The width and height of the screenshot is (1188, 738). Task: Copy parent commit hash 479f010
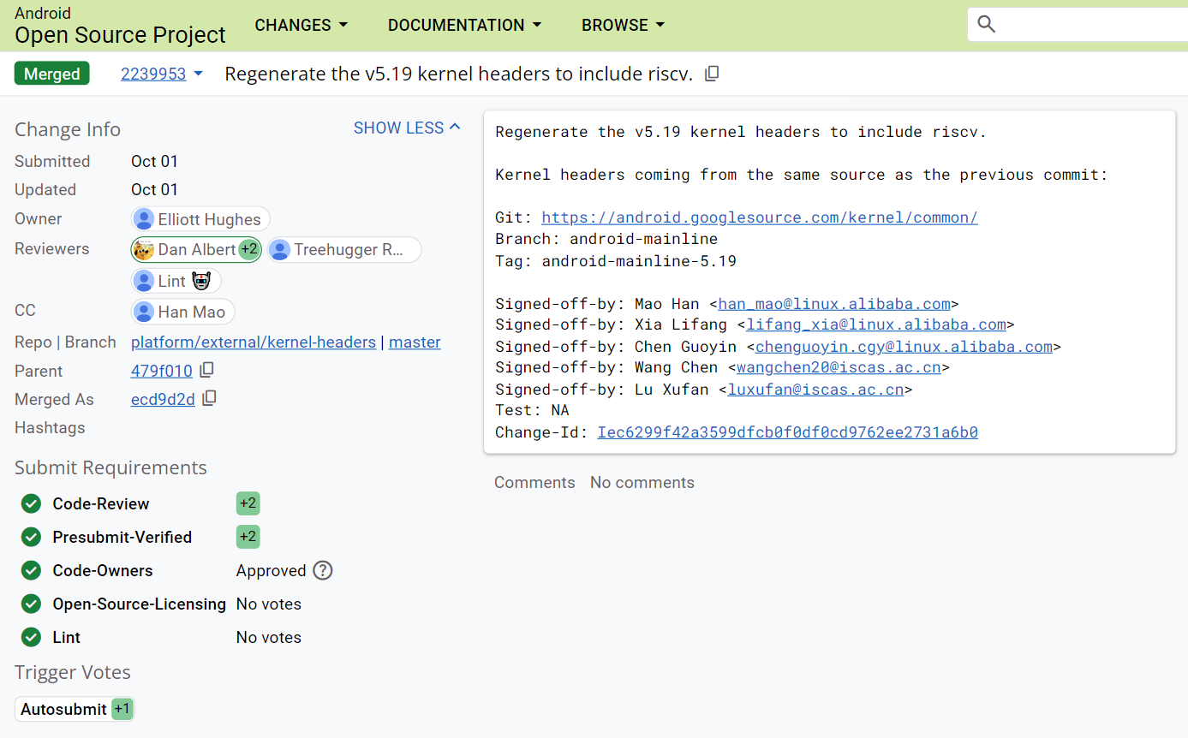click(206, 371)
